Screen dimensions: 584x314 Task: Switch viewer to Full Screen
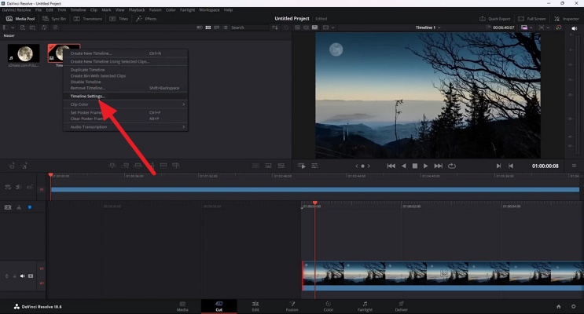pos(532,18)
